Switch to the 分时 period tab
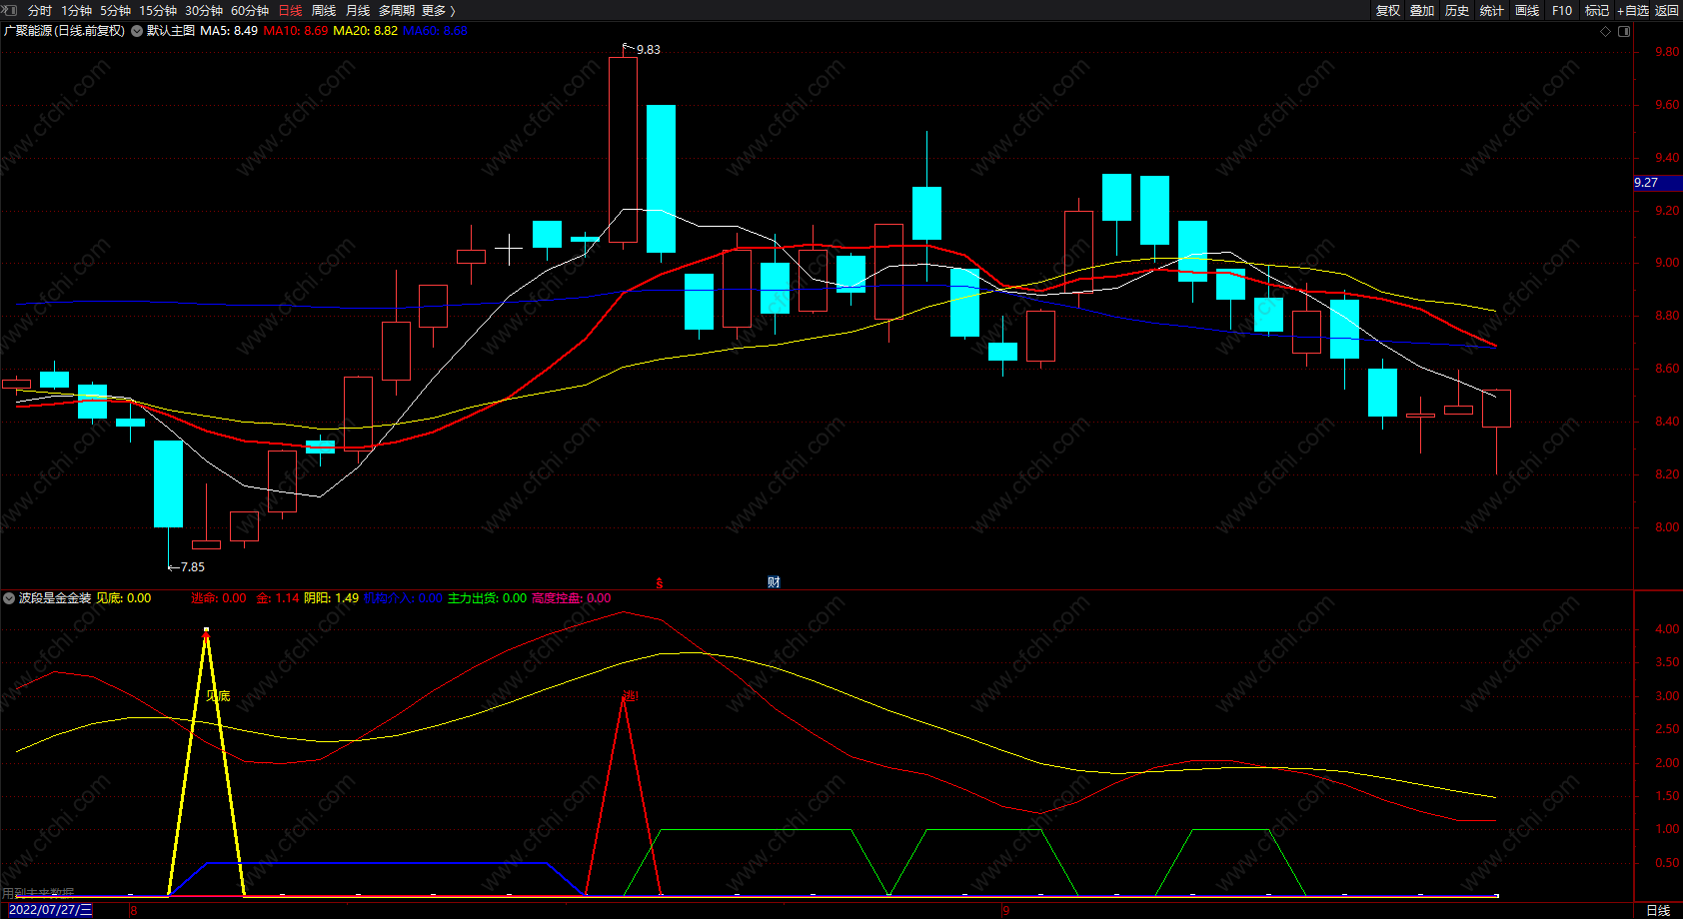Screen dimensions: 1683x919 [40, 10]
